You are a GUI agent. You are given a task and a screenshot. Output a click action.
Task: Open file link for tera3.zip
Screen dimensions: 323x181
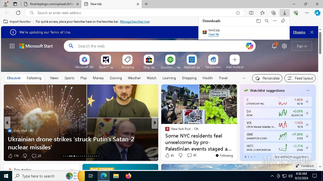(x=214, y=34)
